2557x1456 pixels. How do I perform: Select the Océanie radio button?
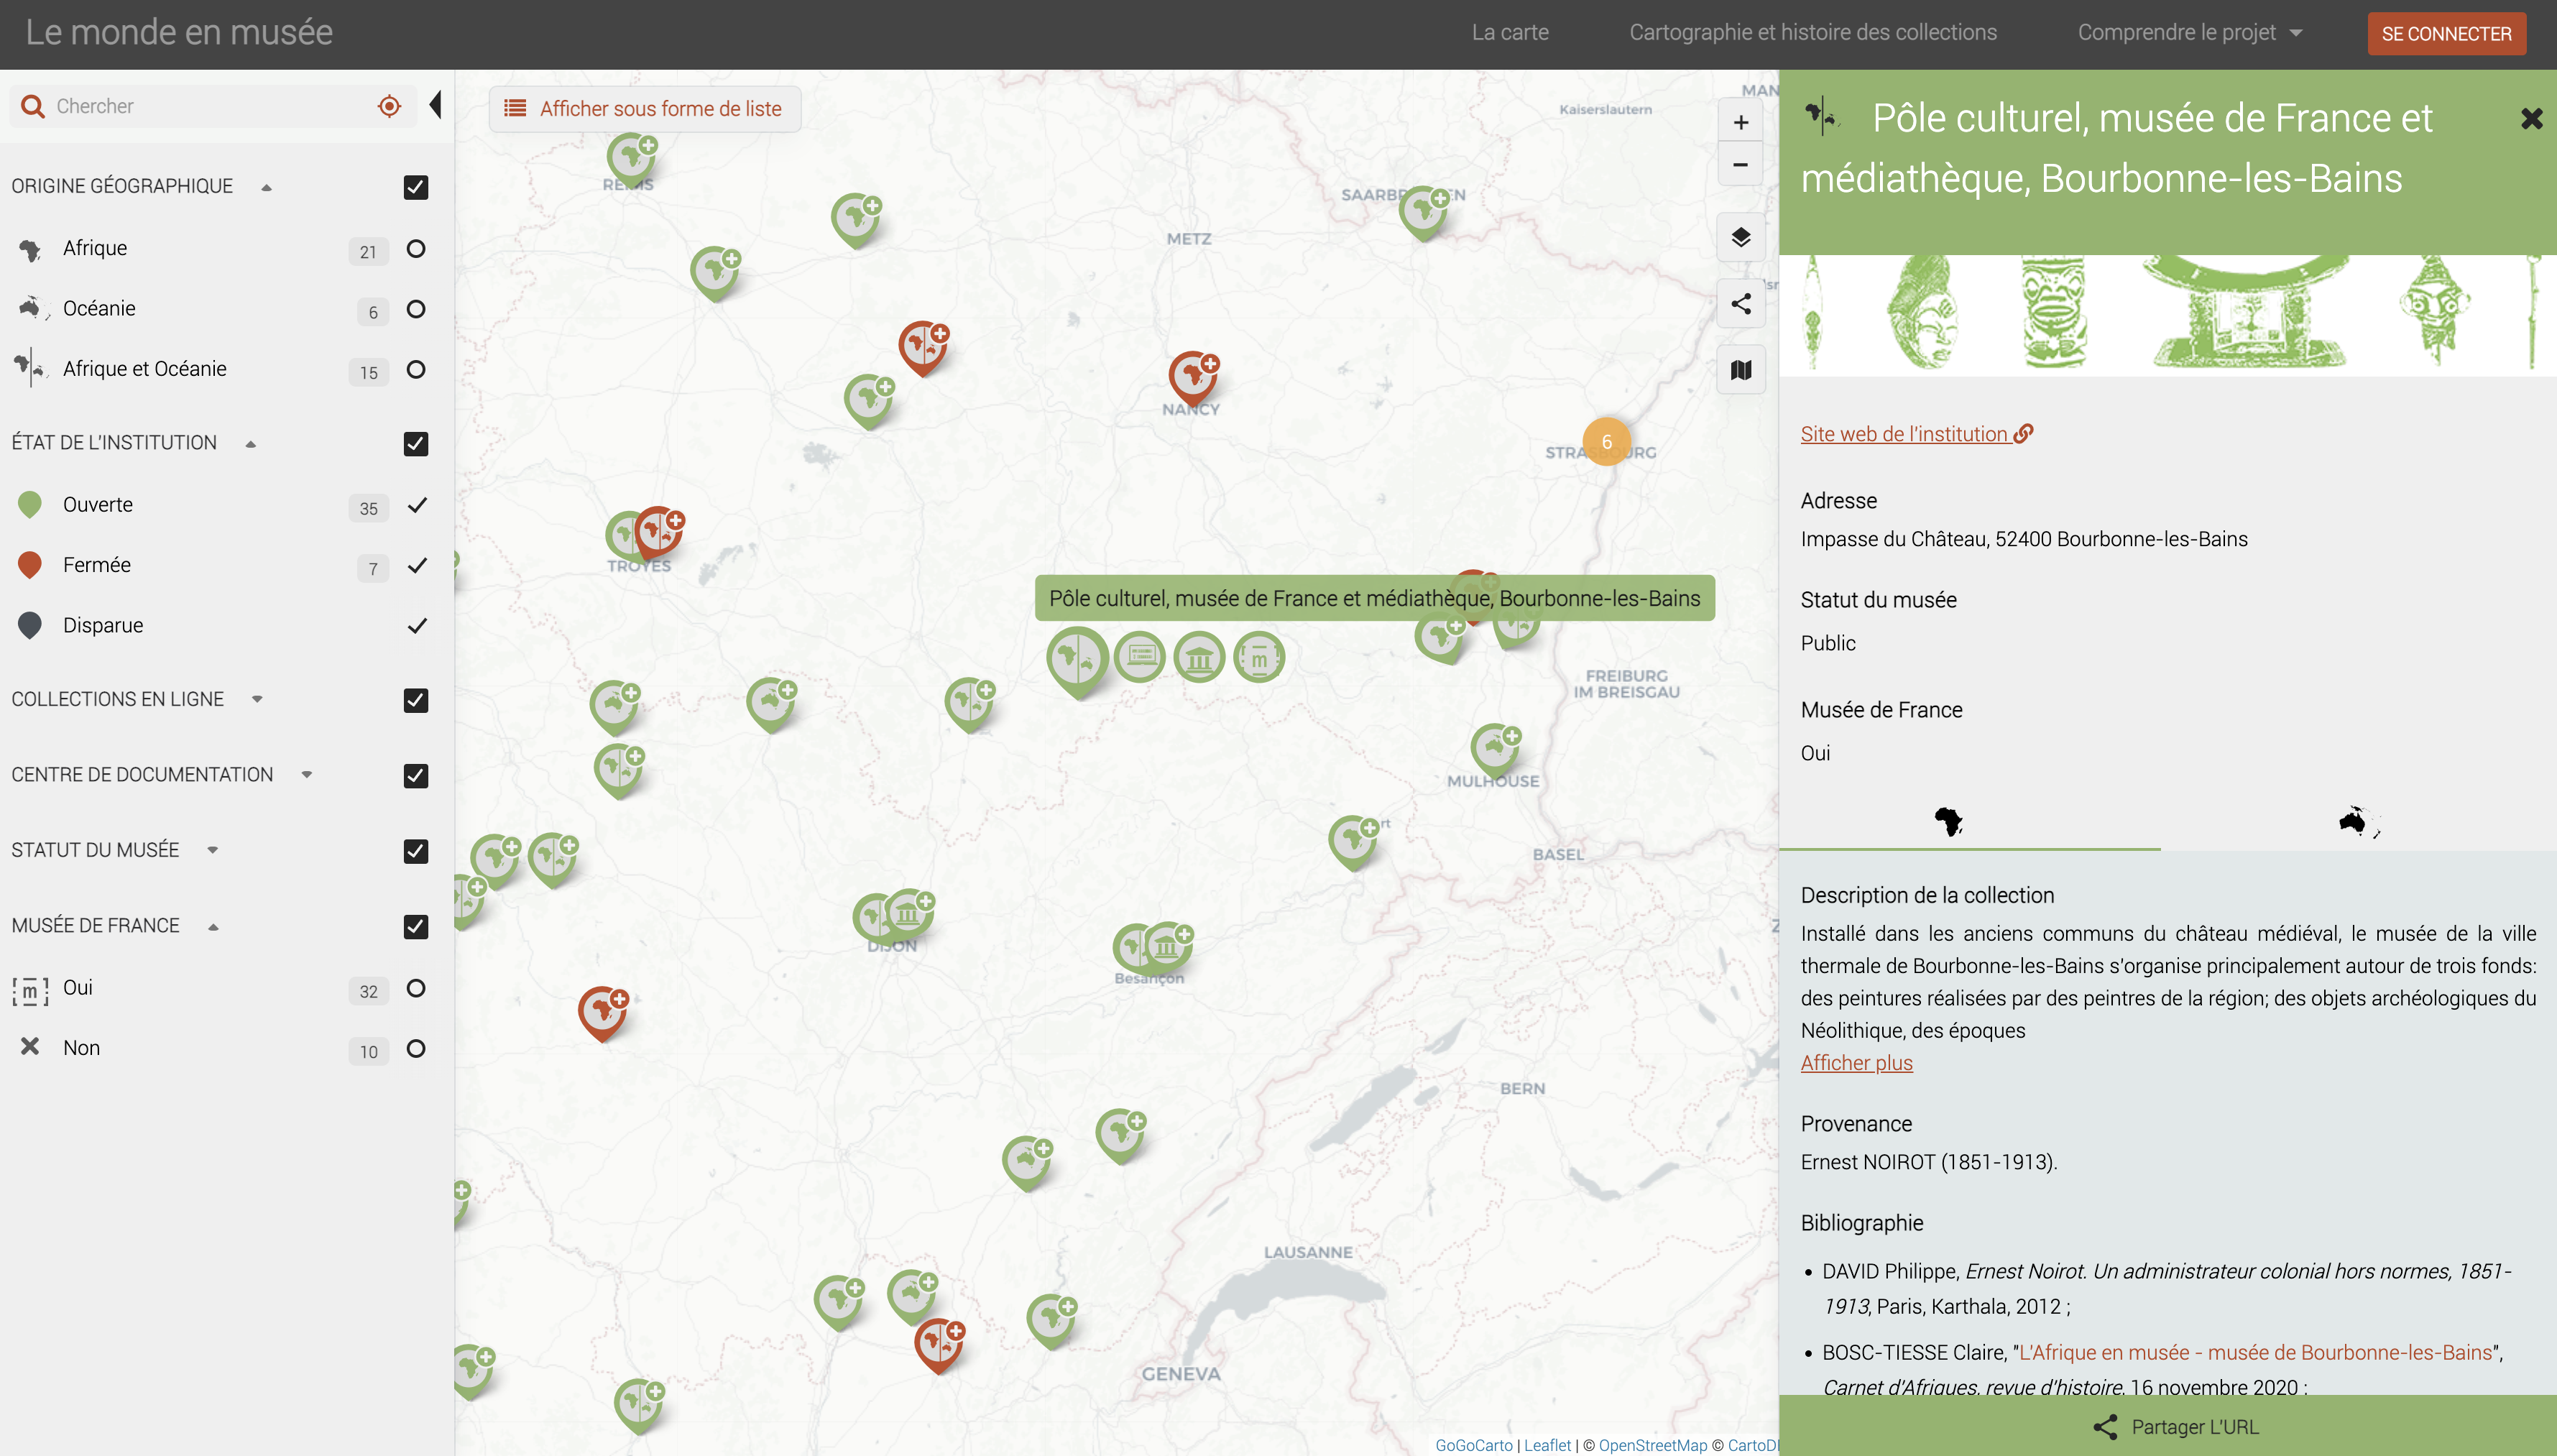tap(416, 309)
